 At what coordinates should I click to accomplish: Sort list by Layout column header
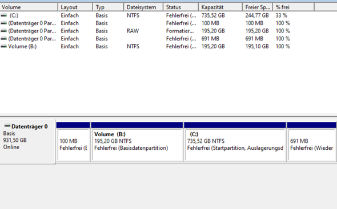(x=75, y=7)
